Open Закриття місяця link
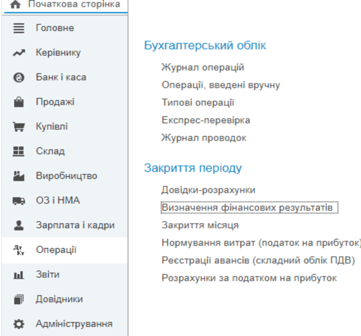361x336 pixels. point(200,225)
